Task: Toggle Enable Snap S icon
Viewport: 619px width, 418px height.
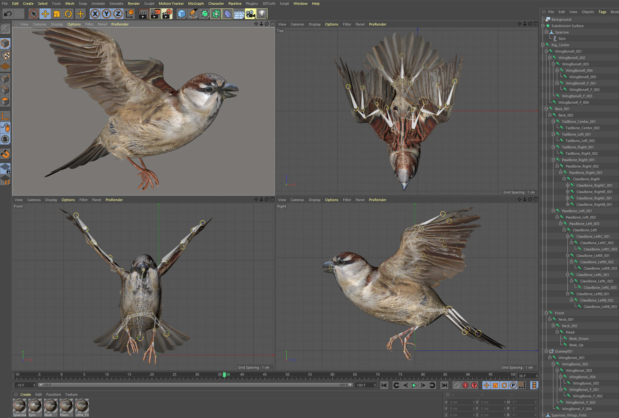Action: pyautogui.click(x=6, y=139)
